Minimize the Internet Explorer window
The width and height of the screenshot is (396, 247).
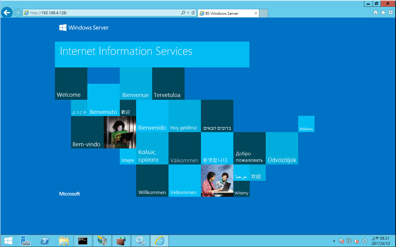(x=368, y=3)
